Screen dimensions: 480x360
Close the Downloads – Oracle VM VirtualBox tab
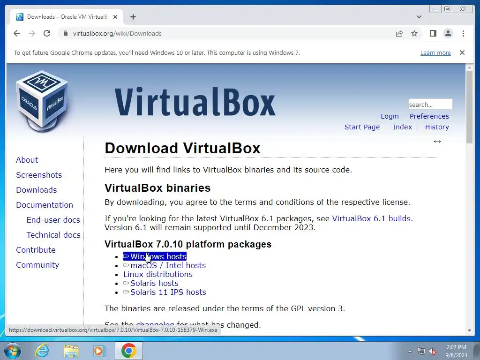pyautogui.click(x=115, y=17)
